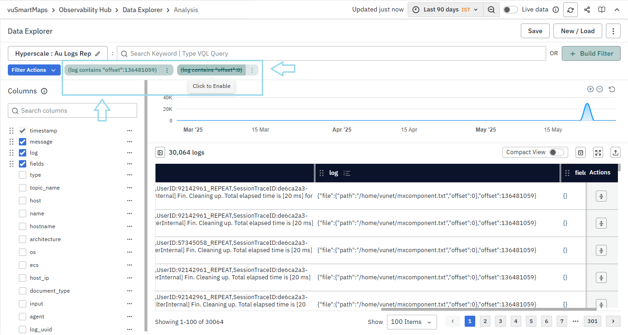Image resolution: width=628 pixels, height=335 pixels.
Task: Toggle the Live data switch
Action: click(510, 10)
